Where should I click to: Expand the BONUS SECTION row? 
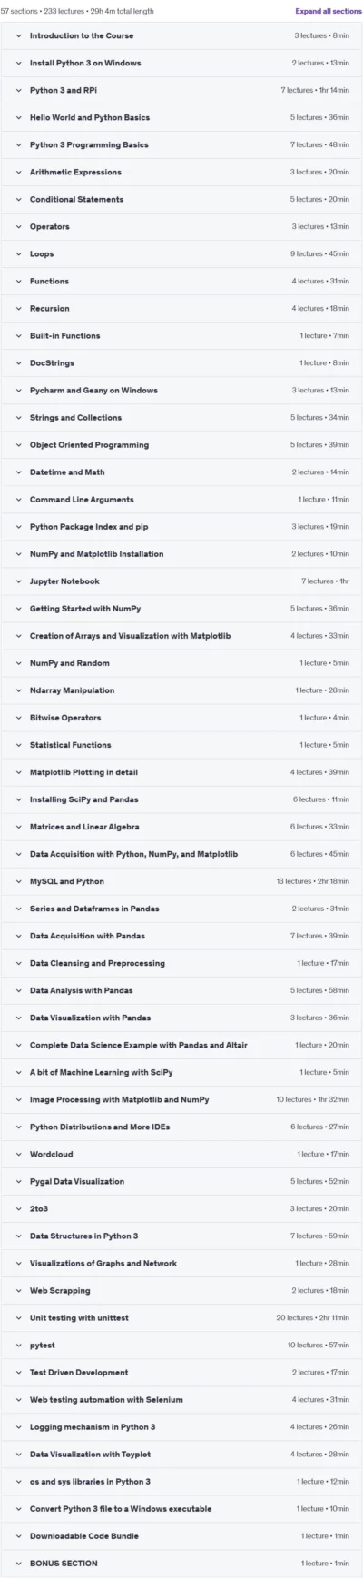pos(181,1563)
